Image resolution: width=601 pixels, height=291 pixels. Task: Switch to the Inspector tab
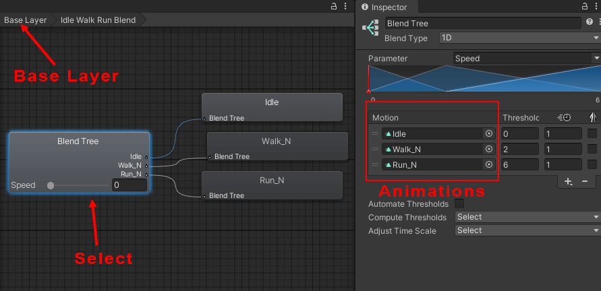(x=389, y=7)
